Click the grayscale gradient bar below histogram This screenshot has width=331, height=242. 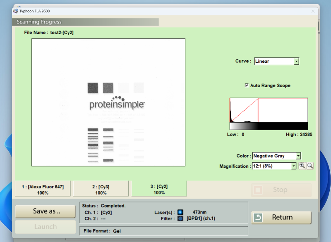269,126
